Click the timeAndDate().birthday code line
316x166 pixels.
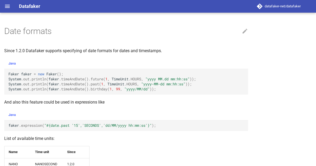(x=82, y=89)
